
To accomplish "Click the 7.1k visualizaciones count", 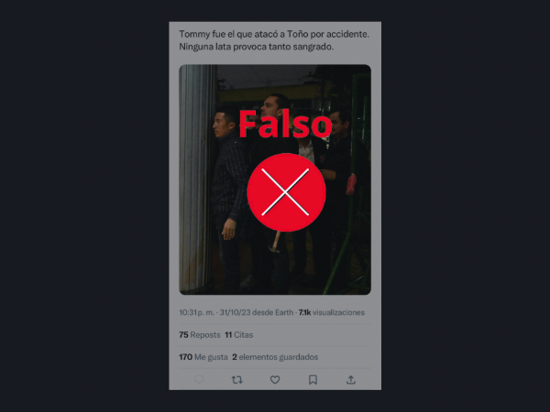I will tap(332, 312).
